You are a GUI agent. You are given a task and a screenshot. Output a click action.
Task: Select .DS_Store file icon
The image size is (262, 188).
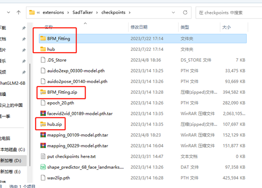43,60
